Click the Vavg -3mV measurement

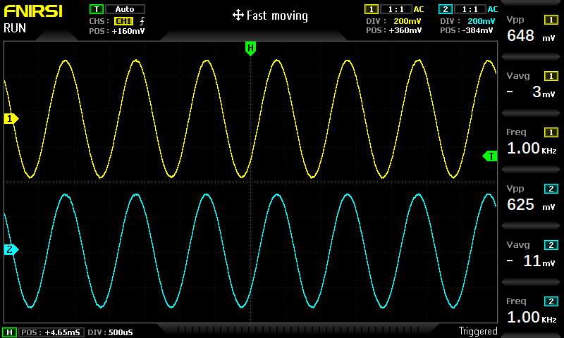point(531,92)
